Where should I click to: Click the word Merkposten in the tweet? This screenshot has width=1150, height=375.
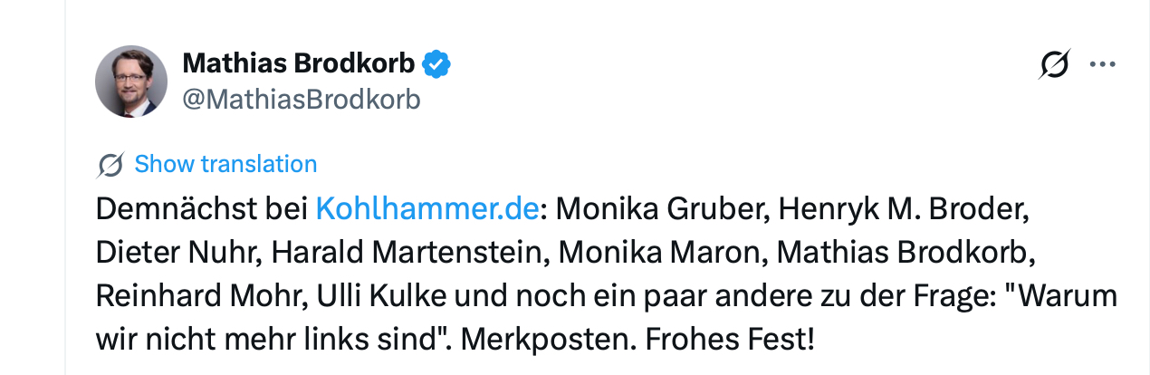click(542, 341)
